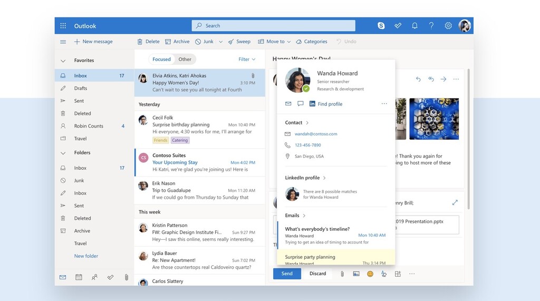540x301 pixels.
Task: Open wandah@contoso.com email link
Action: tap(316, 134)
